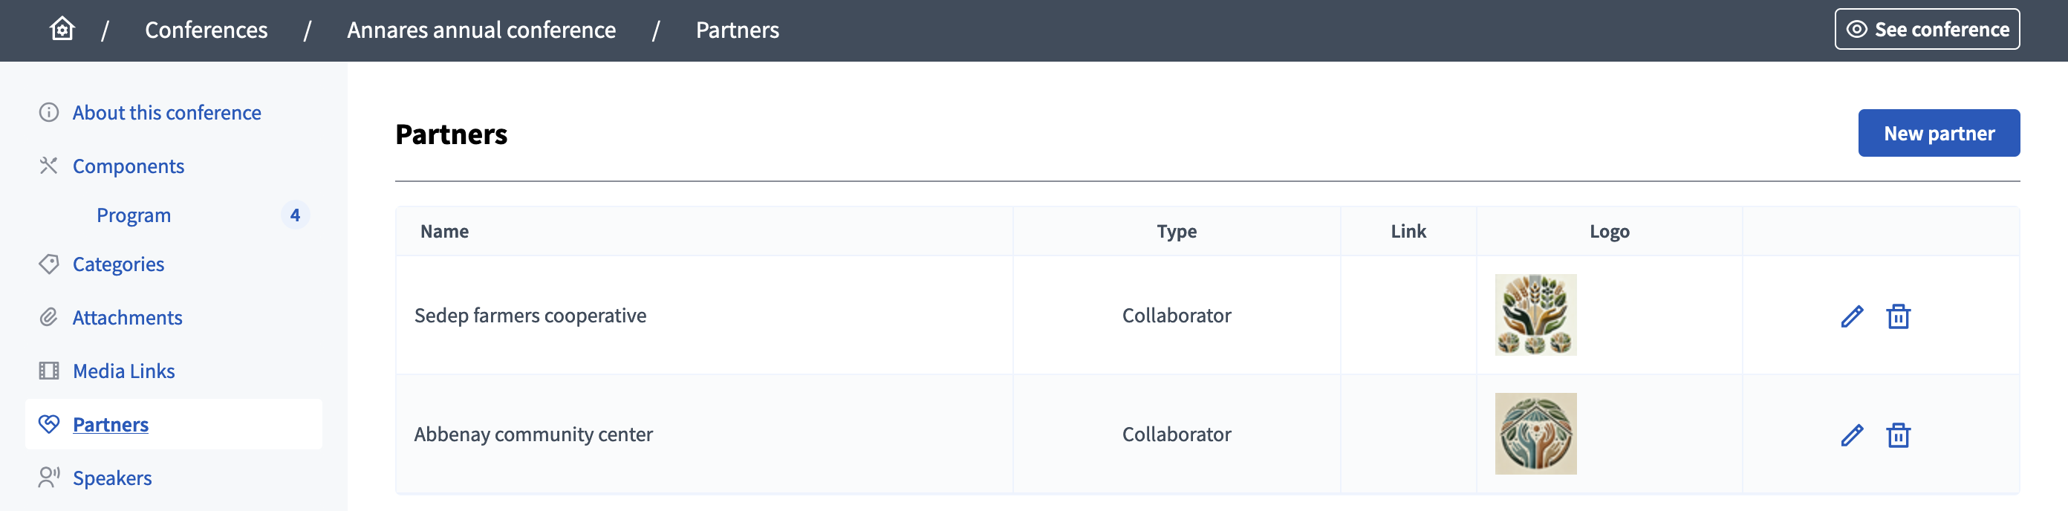
Task: Click the Attachments paperclip icon
Action: pyautogui.click(x=49, y=318)
